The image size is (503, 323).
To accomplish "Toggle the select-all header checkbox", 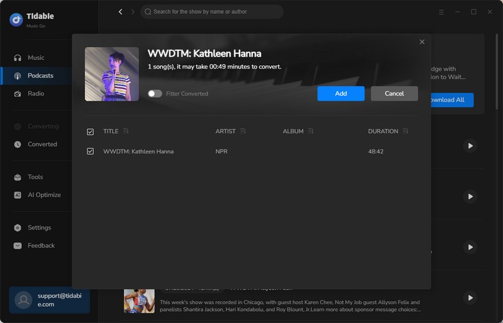I will 91,132.
